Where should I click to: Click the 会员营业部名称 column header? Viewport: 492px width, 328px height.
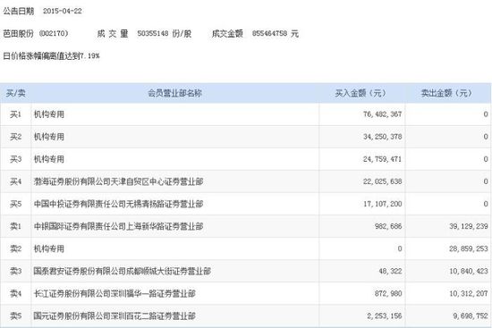pos(174,93)
